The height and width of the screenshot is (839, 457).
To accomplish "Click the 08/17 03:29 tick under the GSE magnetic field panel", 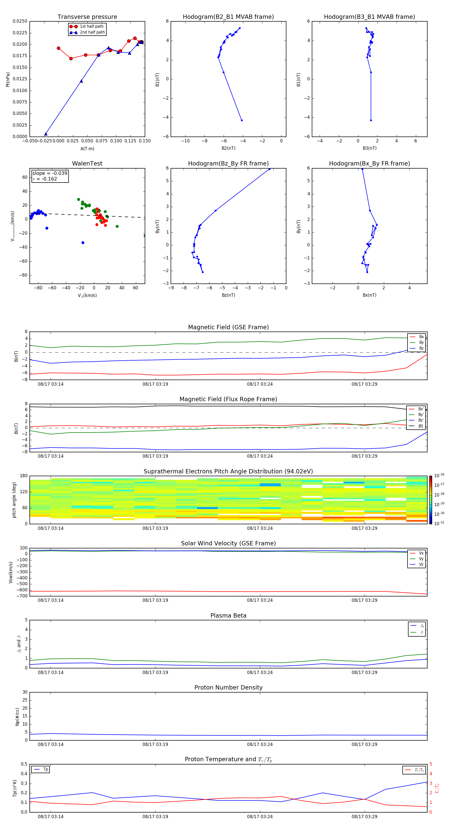I will [x=364, y=384].
